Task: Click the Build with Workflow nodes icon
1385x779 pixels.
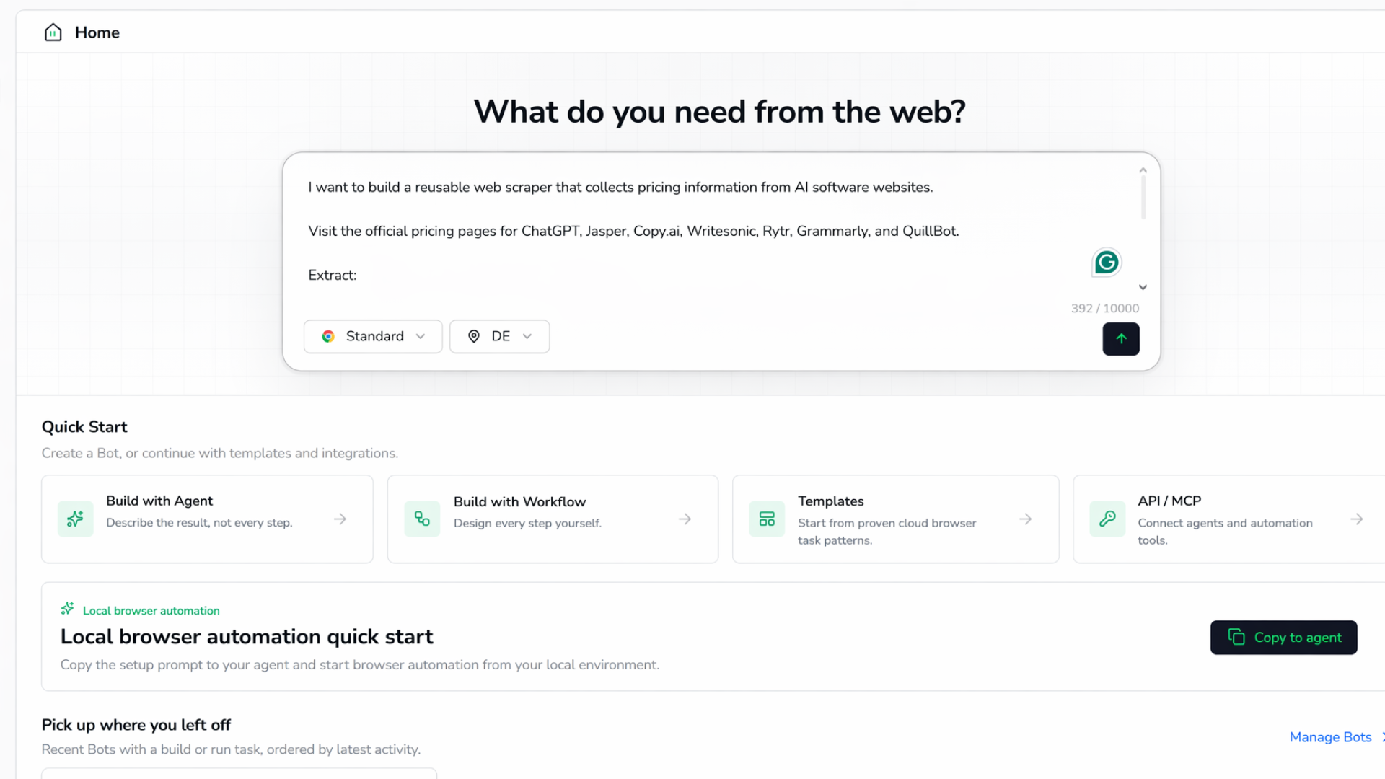Action: click(422, 519)
